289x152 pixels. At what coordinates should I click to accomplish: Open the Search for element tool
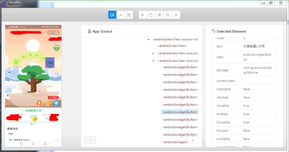pos(168,15)
